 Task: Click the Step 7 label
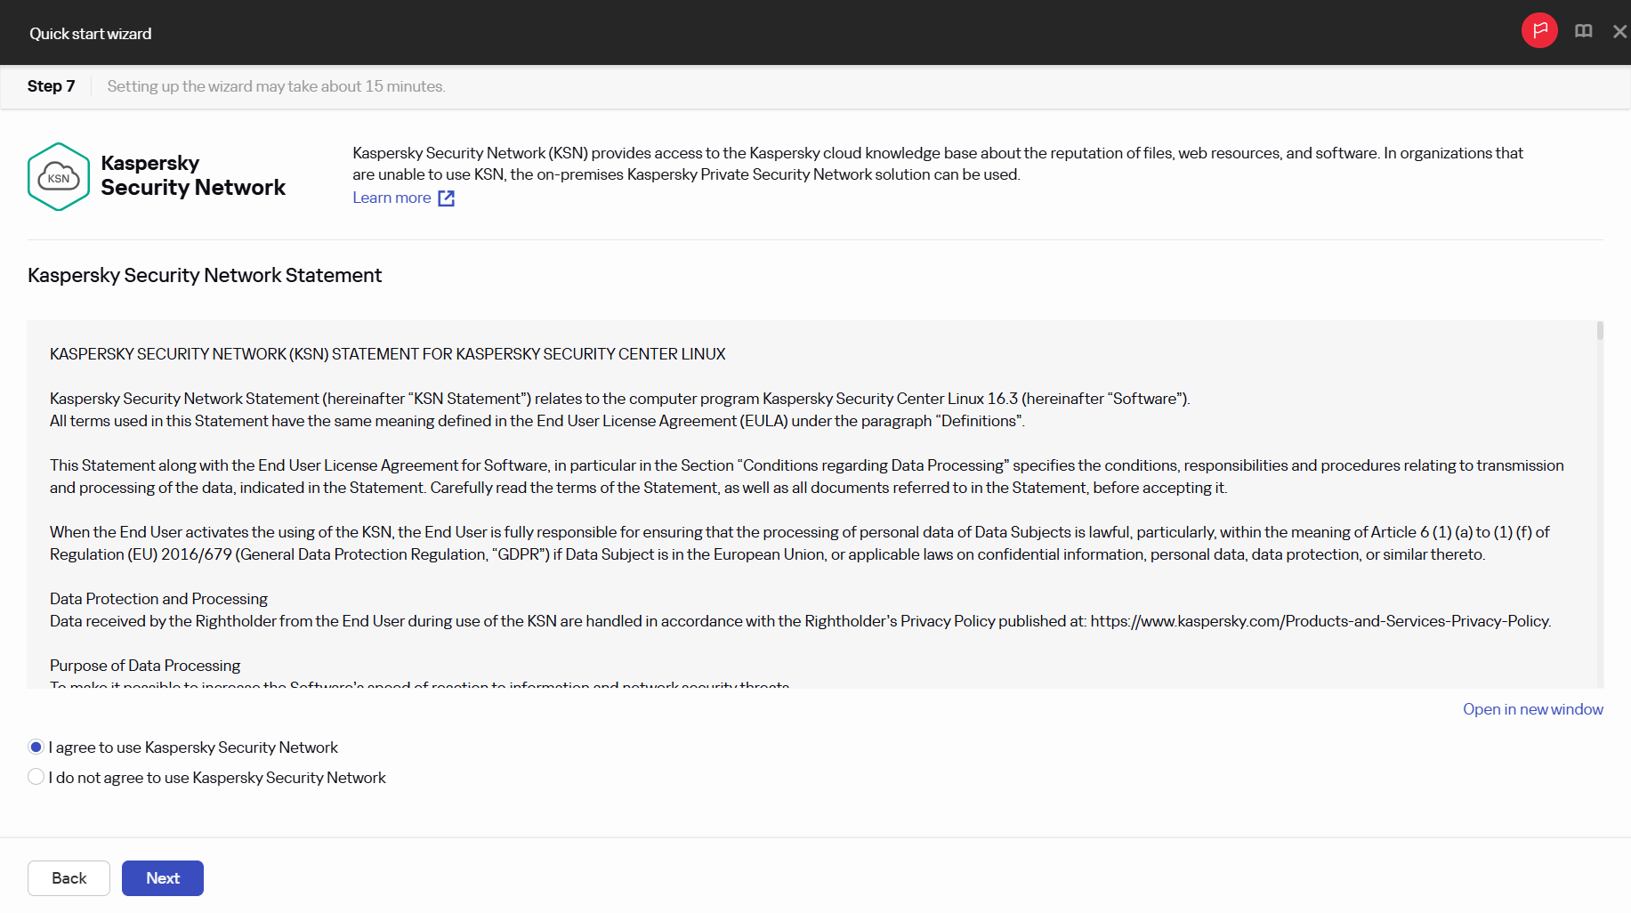[x=51, y=86]
